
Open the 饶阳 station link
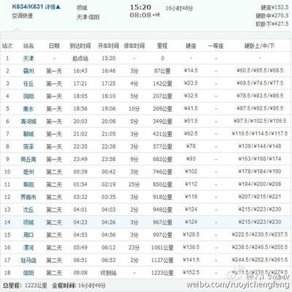pos(28,97)
